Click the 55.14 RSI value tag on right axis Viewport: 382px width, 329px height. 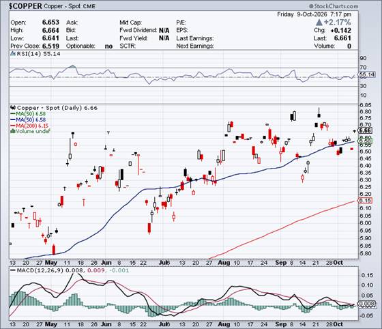tap(367, 74)
